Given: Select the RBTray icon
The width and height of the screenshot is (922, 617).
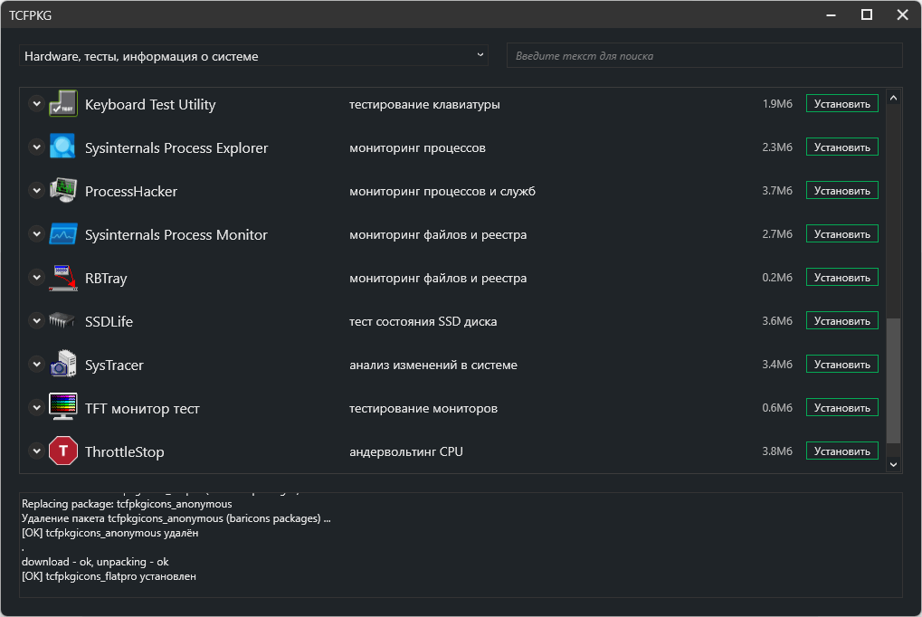Looking at the screenshot, I should tap(62, 278).
